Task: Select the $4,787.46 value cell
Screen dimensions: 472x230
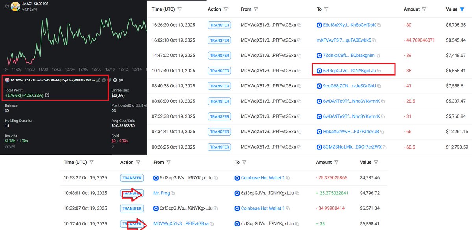Action: (x=370, y=178)
